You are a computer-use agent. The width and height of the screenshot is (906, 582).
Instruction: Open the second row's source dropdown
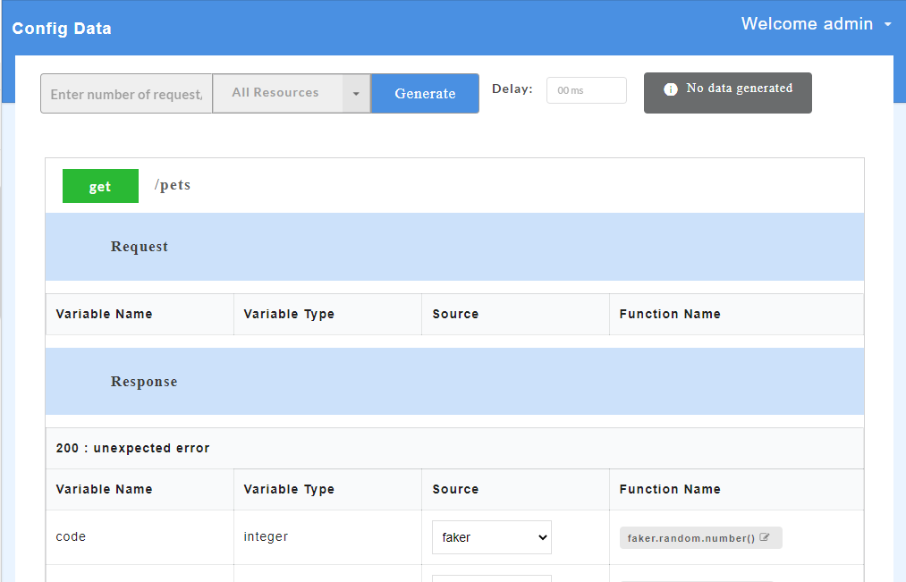click(x=491, y=579)
